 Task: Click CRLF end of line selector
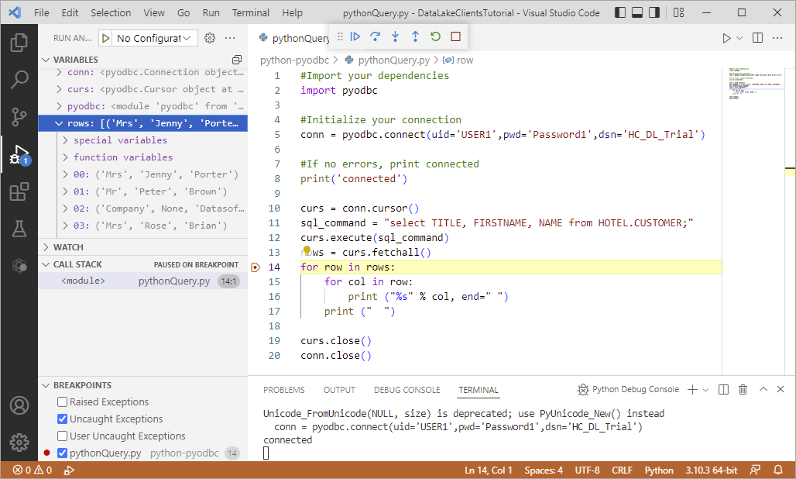[x=622, y=470]
